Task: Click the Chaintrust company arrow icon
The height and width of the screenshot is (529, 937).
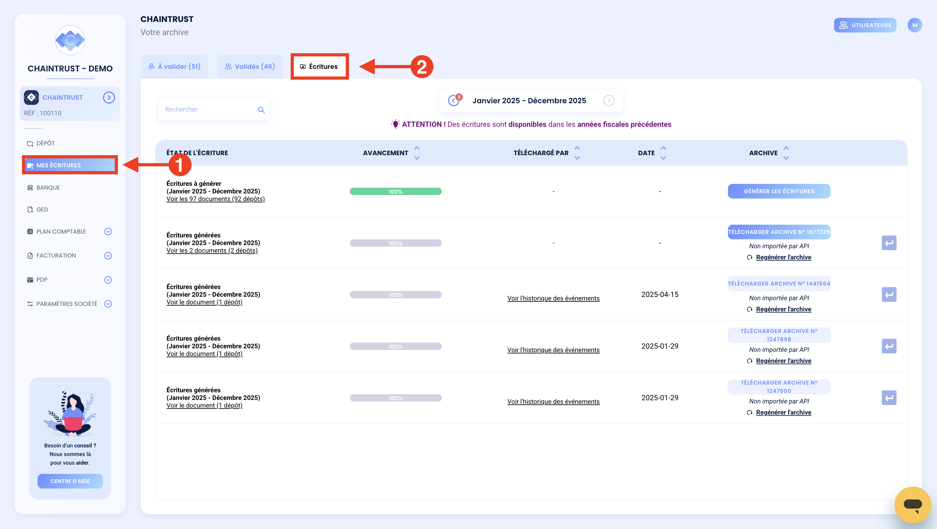Action: click(109, 97)
